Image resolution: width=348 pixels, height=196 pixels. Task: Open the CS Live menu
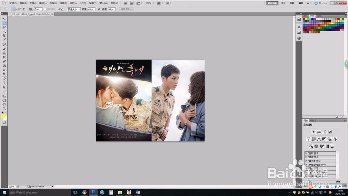(x=321, y=3)
